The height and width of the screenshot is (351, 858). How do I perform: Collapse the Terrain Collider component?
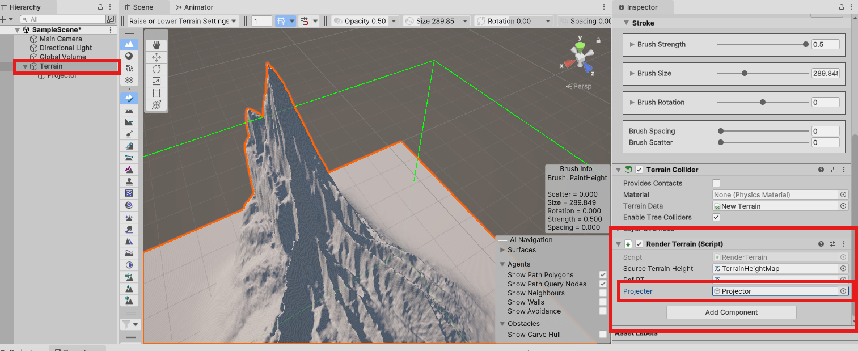click(x=619, y=170)
